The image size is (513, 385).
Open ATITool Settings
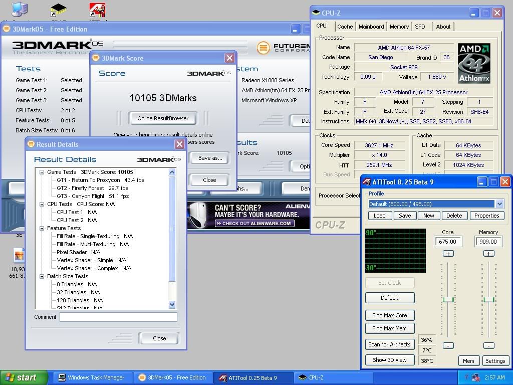495,361
